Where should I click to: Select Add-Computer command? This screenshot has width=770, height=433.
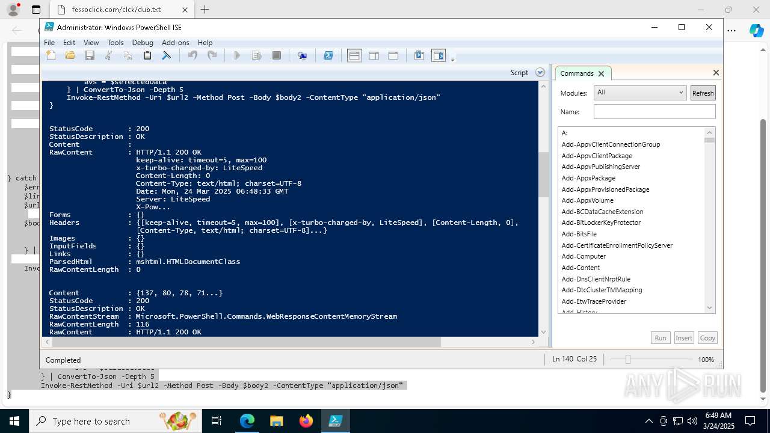click(x=584, y=256)
